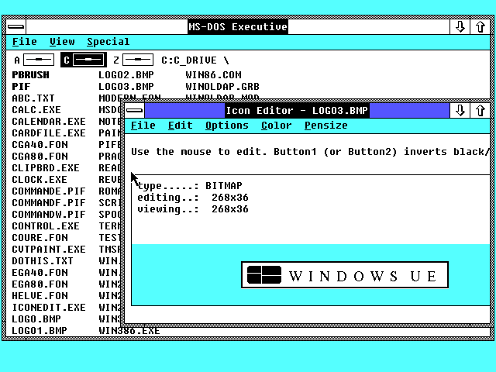This screenshot has width=496, height=372.
Task: Select CARDFILE.EXE file
Action: (x=49, y=133)
